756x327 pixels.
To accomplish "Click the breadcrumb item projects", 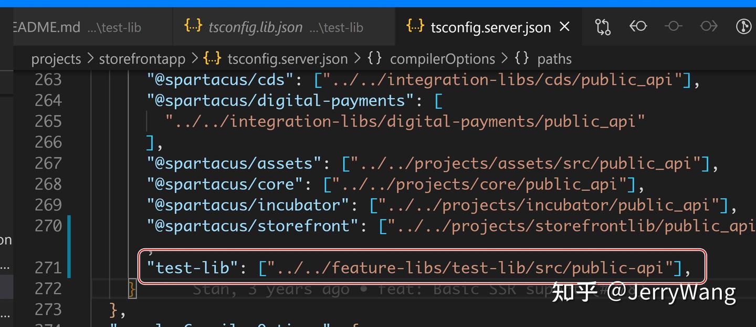I will pyautogui.click(x=56, y=59).
